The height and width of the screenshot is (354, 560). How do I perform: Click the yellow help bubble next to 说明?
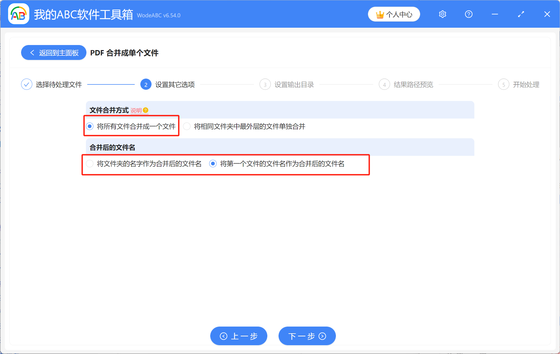pos(145,110)
